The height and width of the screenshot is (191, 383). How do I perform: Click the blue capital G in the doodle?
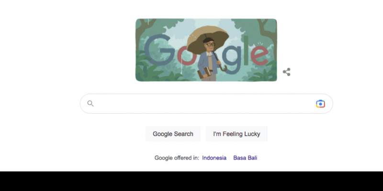[x=159, y=50]
